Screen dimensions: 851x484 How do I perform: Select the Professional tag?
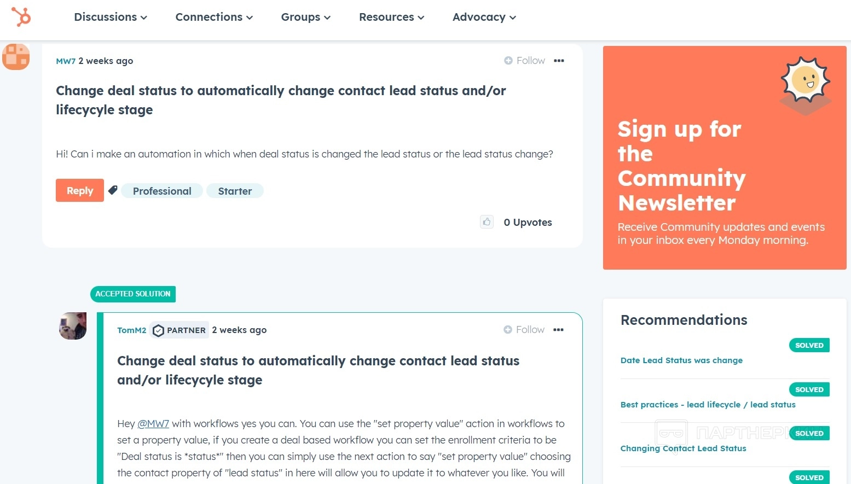coord(162,191)
